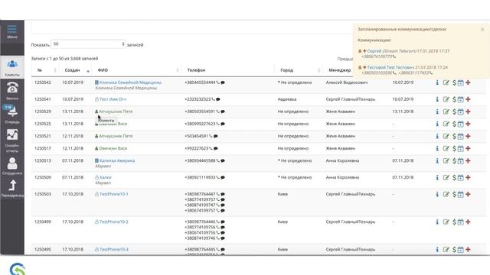Image resolution: width=490 pixels, height=275 pixels.
Task: Open Тестовой Test Тестович communication link
Action: pos(390,67)
